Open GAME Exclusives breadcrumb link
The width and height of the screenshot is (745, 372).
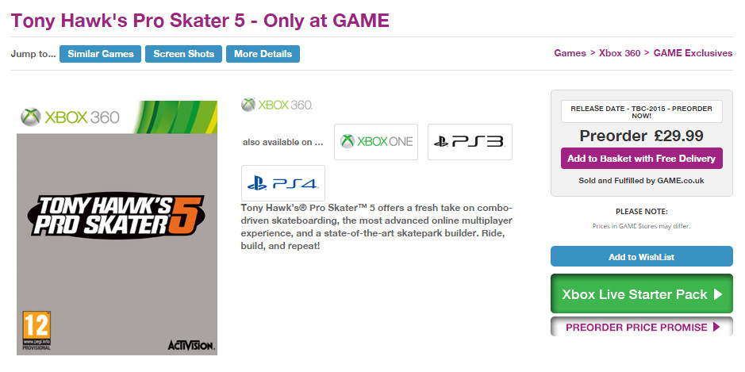(693, 54)
